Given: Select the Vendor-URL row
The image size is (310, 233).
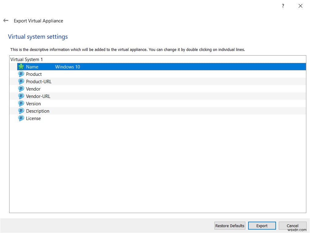Looking at the screenshot, I should pos(37,96).
